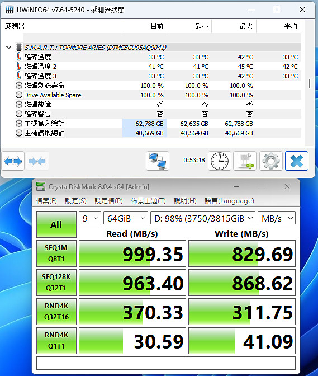The image size is (318, 376).
Task: Click the CrystalDiskMark app icon in title bar
Action: tap(41, 186)
